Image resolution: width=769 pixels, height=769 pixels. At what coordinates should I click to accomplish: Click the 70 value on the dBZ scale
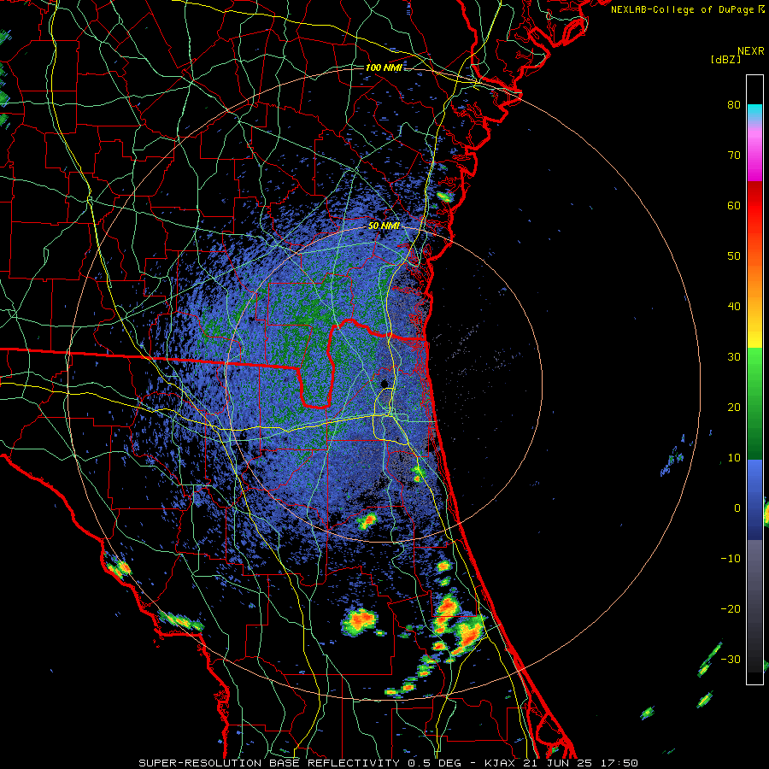734,155
